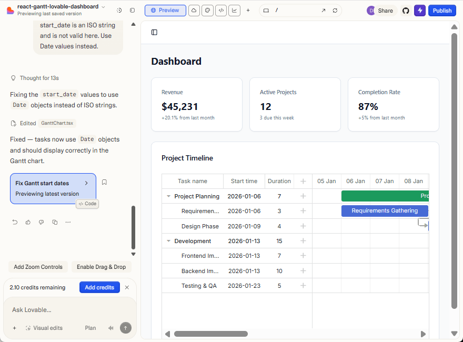The height and width of the screenshot is (342, 463).
Task: Open the version history clock icon
Action: tap(118, 11)
